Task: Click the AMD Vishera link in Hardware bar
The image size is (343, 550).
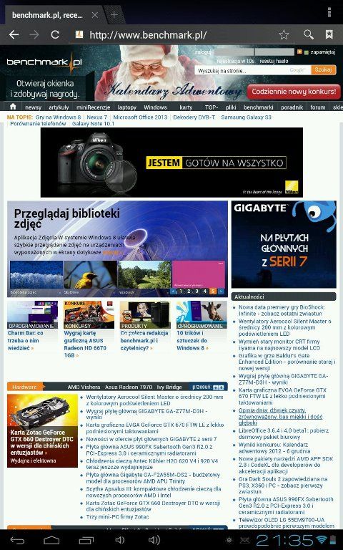Action: tap(84, 387)
